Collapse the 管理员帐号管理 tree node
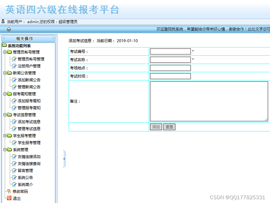This screenshot has height=203, width=270. (5, 52)
